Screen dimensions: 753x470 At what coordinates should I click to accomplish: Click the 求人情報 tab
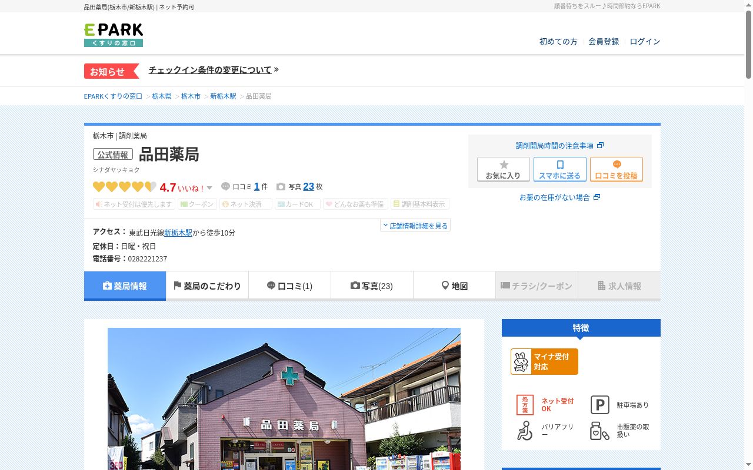point(619,286)
